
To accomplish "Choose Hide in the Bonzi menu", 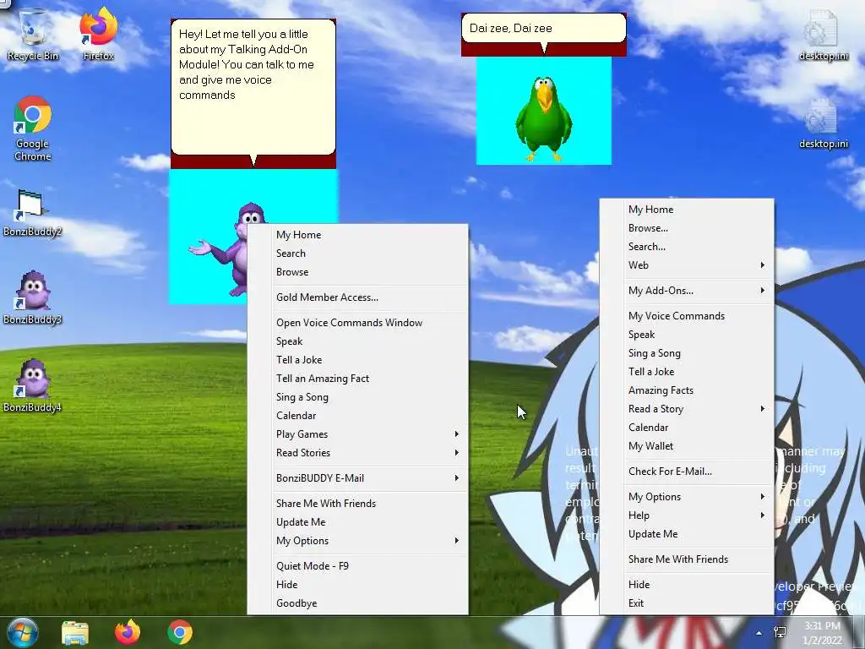I will [358, 585].
